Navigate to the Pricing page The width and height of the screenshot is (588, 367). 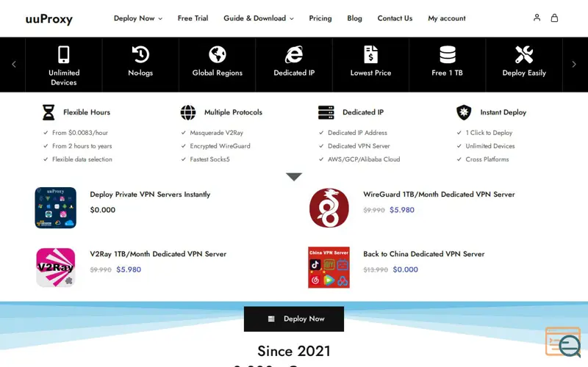point(320,18)
